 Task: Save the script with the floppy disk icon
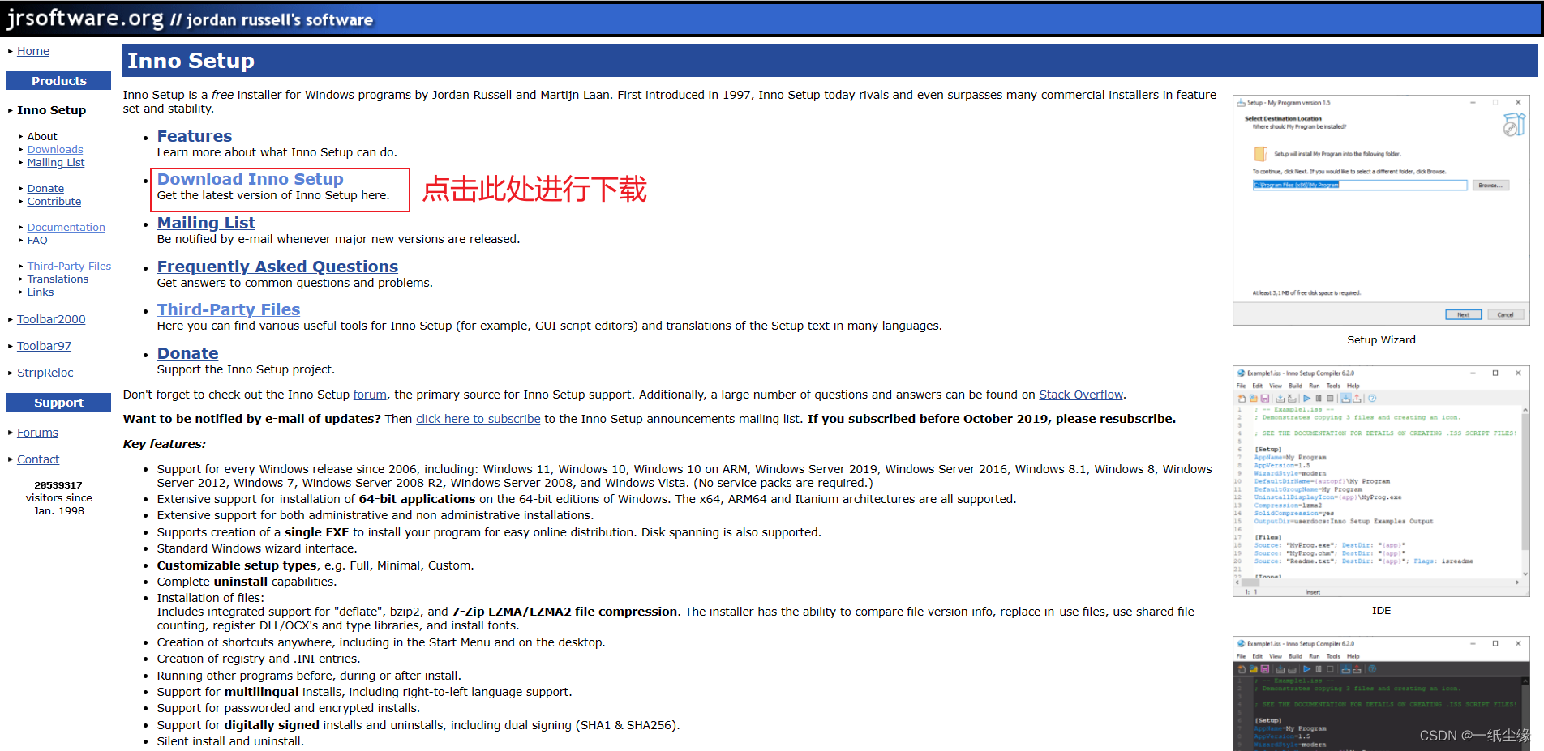pos(1265,399)
